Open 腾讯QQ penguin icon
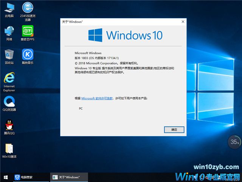 click(x=9, y=127)
